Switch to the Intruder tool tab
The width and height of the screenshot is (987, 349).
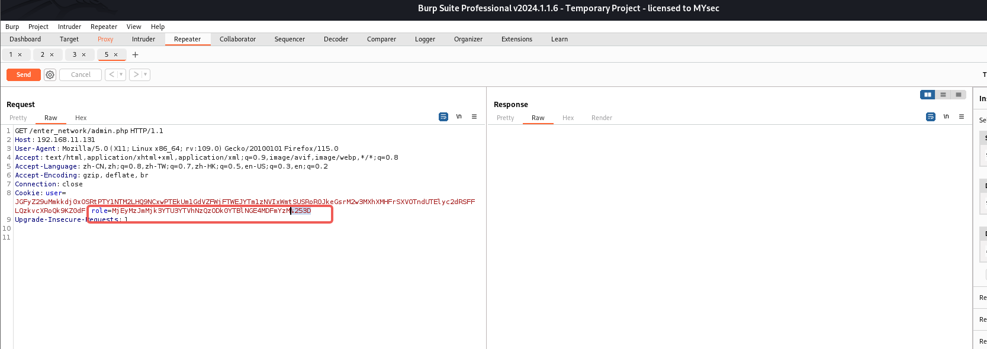[143, 39]
